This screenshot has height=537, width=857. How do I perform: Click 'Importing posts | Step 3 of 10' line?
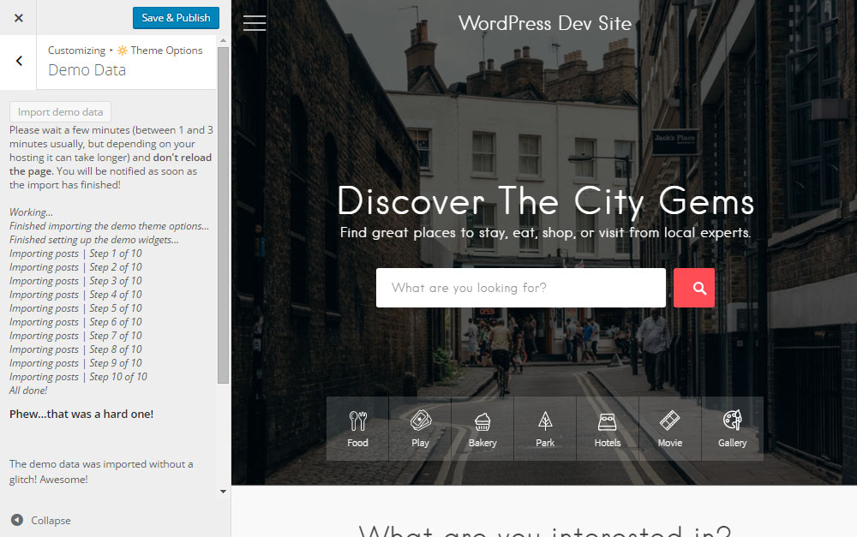point(75,281)
